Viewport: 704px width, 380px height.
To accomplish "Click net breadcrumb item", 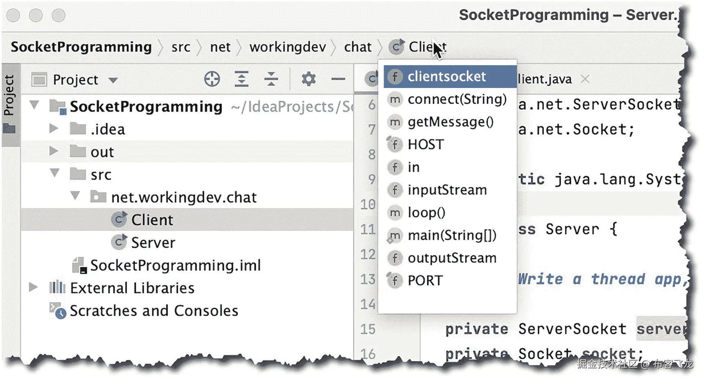I will pos(220,47).
